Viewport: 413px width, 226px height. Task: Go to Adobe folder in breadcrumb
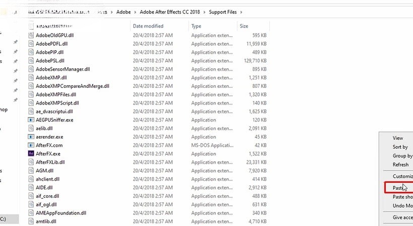123,12
